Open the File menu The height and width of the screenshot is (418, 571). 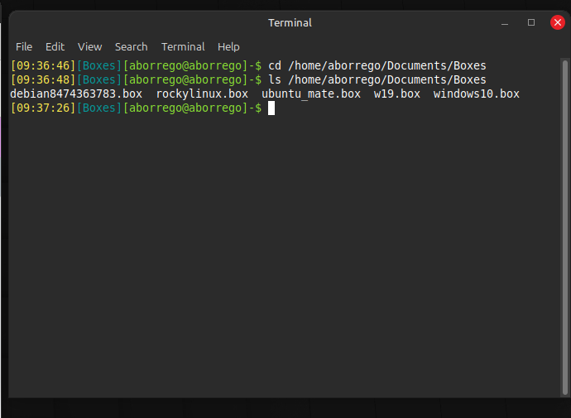[24, 46]
